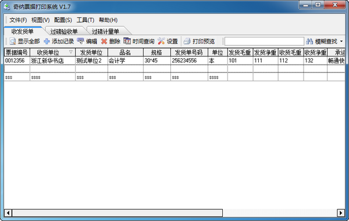Select the cell 会计学
This screenshot has height=221, width=349.
coord(126,60)
